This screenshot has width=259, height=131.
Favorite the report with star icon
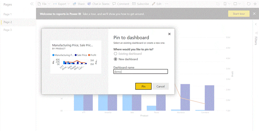click(255, 4)
